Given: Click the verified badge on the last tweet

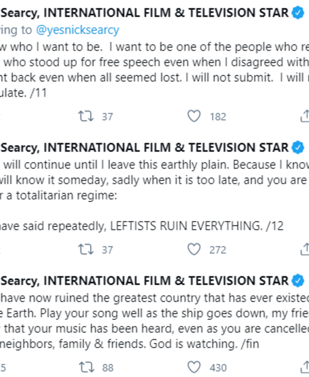Looking at the screenshot, I should pyautogui.click(x=298, y=281).
